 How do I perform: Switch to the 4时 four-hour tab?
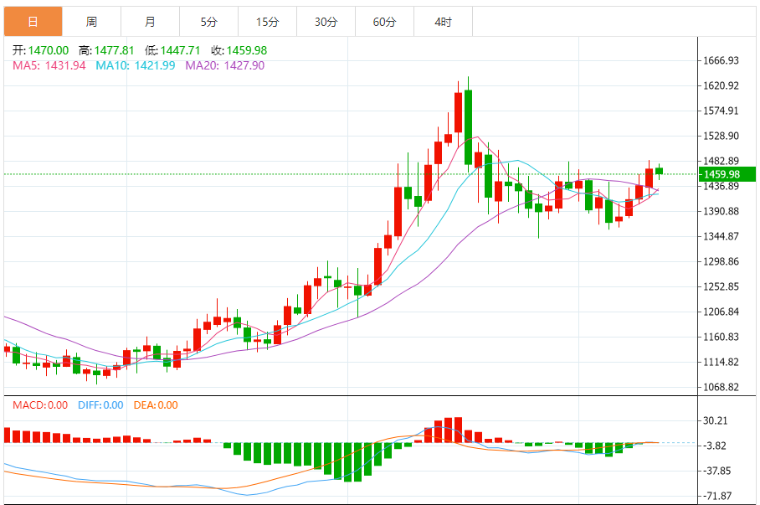(x=443, y=22)
